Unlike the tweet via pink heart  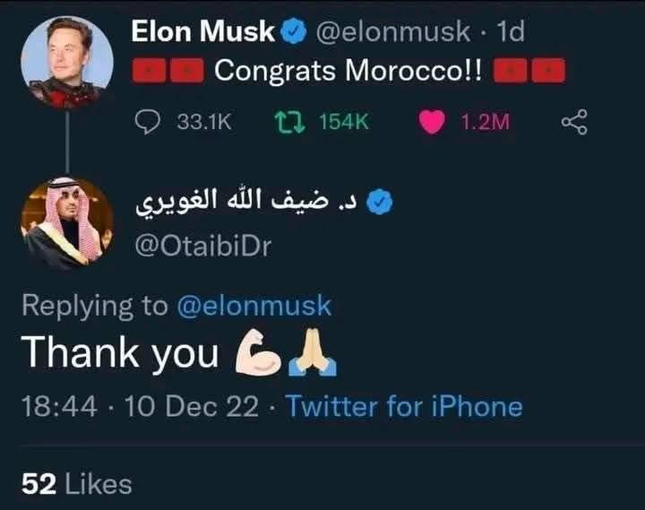tap(433, 123)
